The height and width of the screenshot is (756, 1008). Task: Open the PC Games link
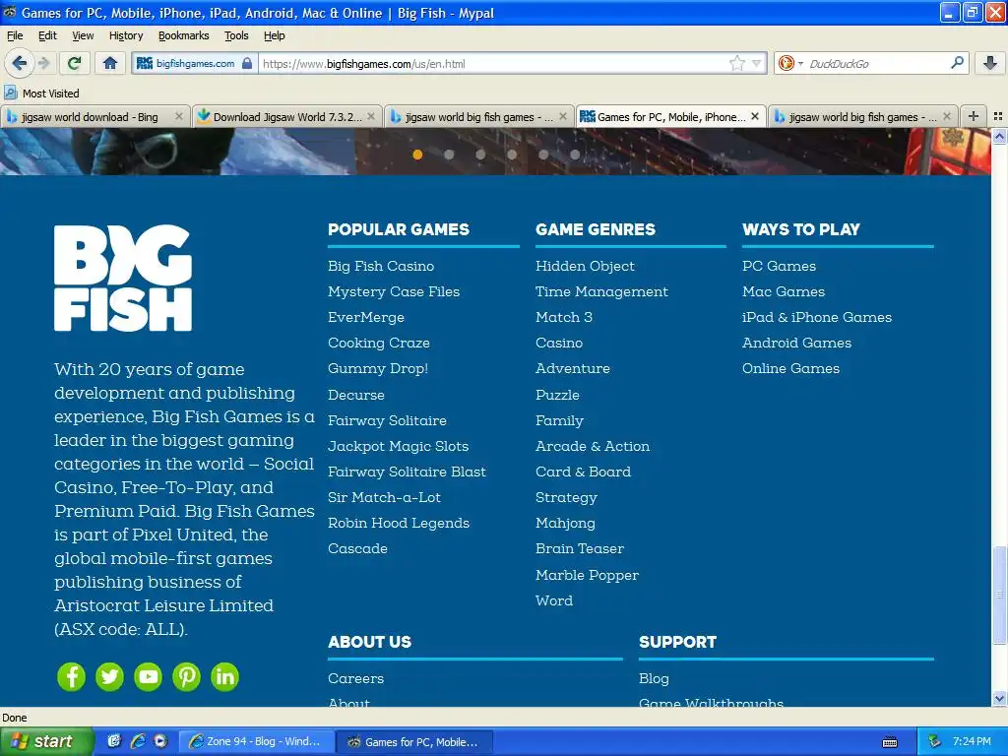(780, 266)
